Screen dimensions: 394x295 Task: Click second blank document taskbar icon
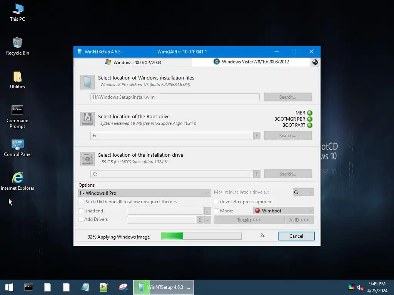[66, 287]
